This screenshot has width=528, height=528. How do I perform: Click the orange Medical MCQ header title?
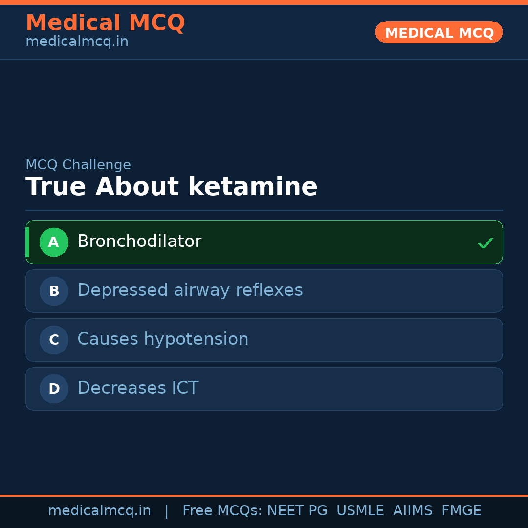tap(105, 23)
